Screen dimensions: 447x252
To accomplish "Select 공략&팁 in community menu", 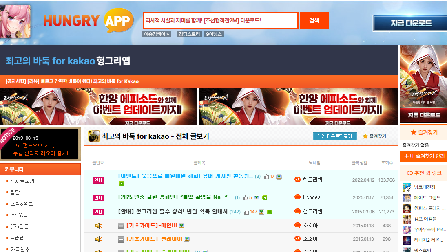I will click(x=19, y=215).
